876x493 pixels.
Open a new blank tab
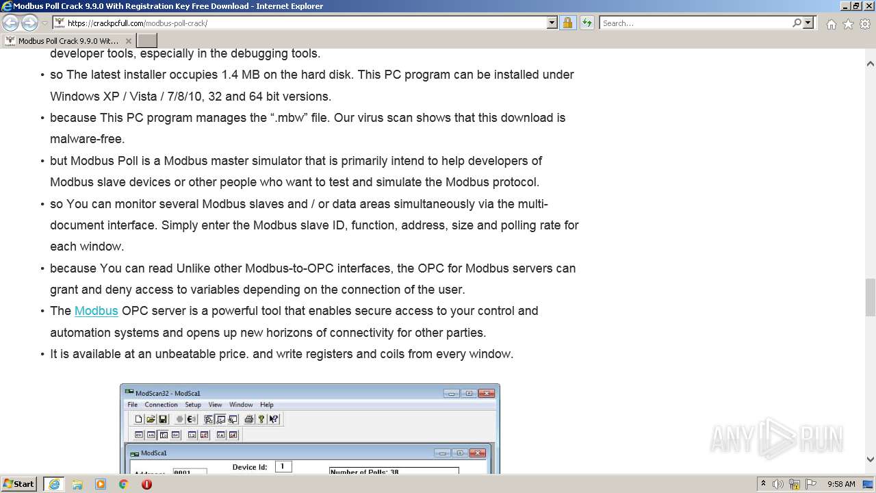pos(146,41)
